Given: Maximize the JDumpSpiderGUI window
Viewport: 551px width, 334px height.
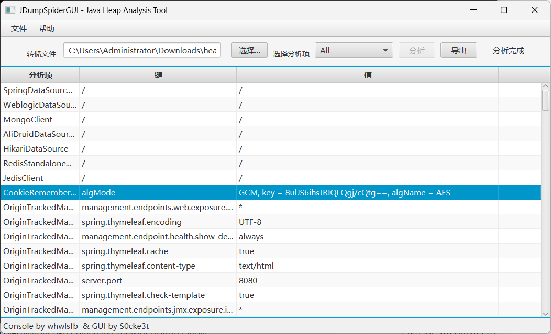Looking at the screenshot, I should point(504,10).
